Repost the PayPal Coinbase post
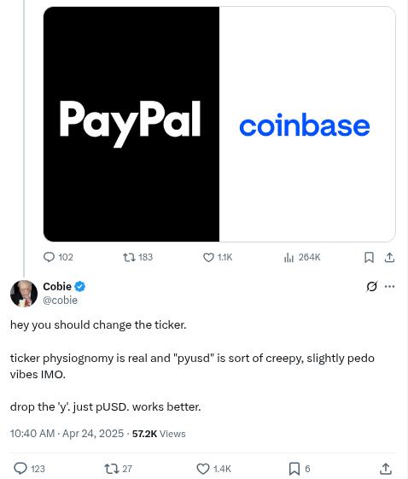This screenshot has width=408, height=479. [x=137, y=257]
